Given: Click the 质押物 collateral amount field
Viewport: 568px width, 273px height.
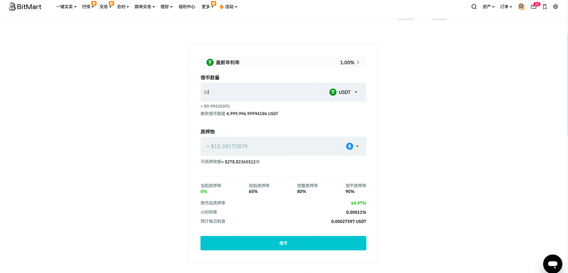Looking at the screenshot, I should pyautogui.click(x=269, y=146).
